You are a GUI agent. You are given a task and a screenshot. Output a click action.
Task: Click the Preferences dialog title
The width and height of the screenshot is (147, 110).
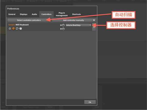(13, 9)
